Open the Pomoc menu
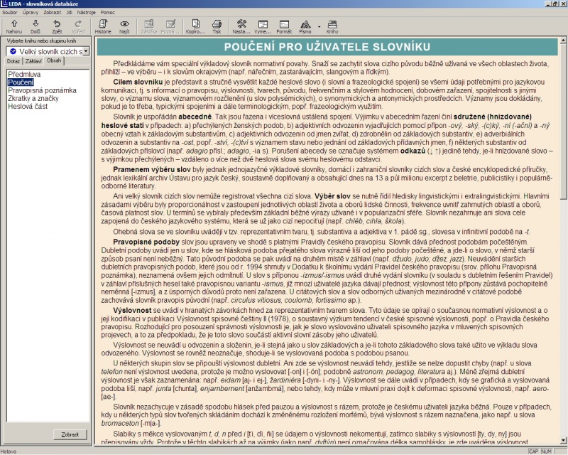 click(x=108, y=12)
